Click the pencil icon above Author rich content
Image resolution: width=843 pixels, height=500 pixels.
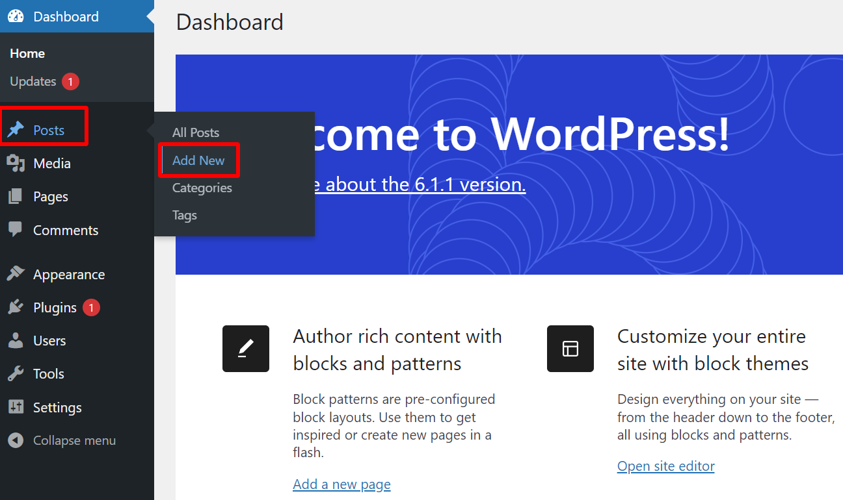click(x=245, y=349)
